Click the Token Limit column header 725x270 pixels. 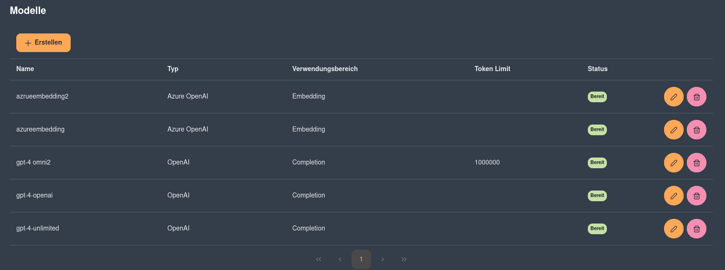point(492,69)
